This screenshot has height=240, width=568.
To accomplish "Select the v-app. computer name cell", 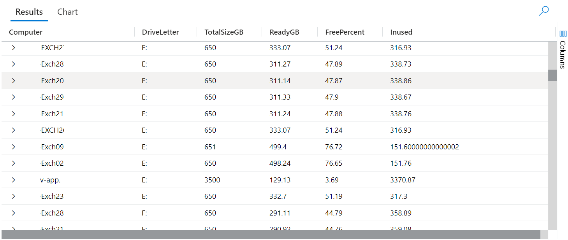I will [51, 180].
